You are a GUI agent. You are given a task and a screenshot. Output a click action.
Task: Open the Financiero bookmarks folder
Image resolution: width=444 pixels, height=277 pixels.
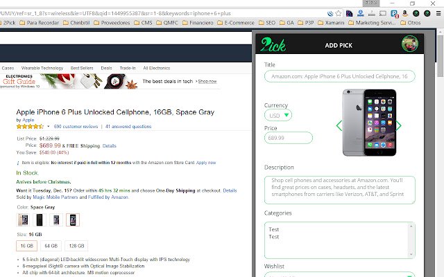pos(198,23)
